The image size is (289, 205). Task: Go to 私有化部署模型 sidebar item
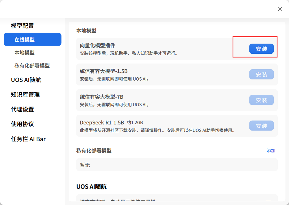pyautogui.click(x=32, y=66)
